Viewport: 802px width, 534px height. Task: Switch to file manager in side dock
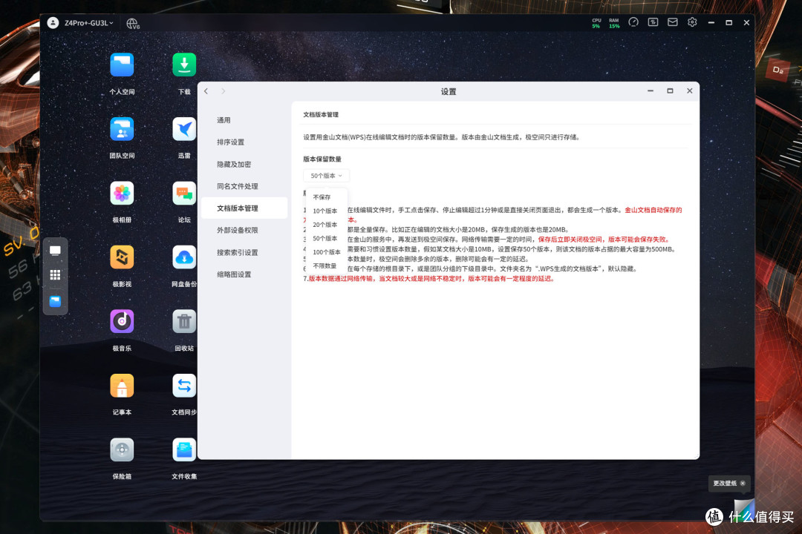pos(55,301)
